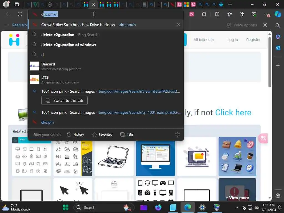Filter suggestions by History

pyautogui.click(x=75, y=135)
